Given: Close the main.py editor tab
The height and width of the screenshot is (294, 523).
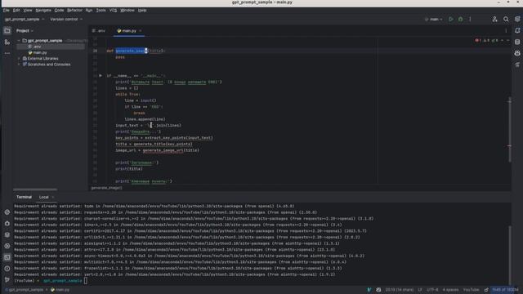Looking at the screenshot, I should click(x=141, y=31).
